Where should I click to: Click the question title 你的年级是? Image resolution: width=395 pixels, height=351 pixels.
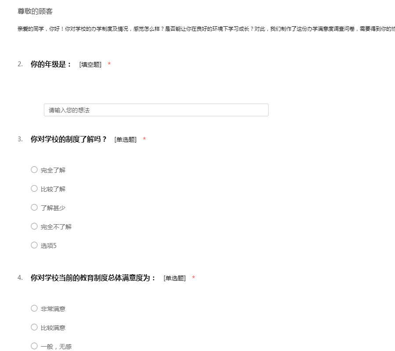tap(51, 64)
